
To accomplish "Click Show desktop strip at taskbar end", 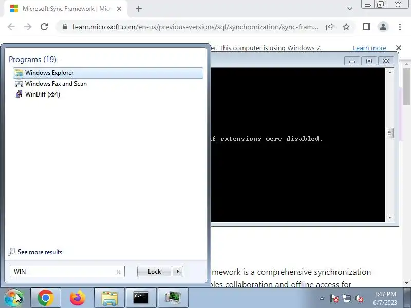I will point(407,298).
